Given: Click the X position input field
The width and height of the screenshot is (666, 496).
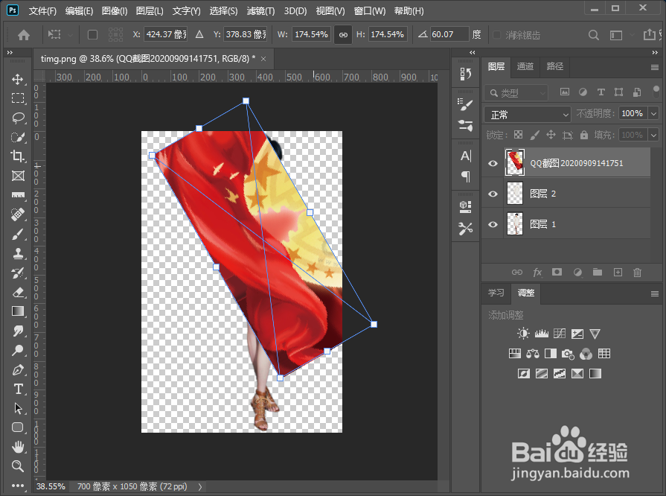Looking at the screenshot, I should 166,34.
